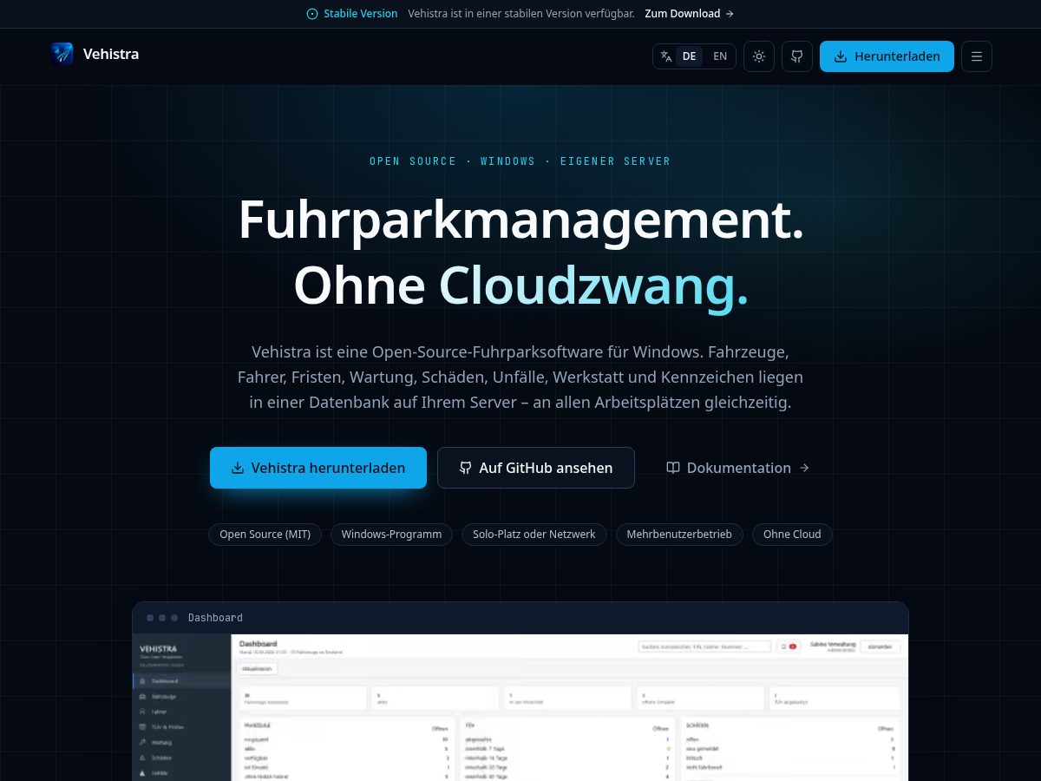
Task: Switch language to DE
Action: pyautogui.click(x=689, y=56)
